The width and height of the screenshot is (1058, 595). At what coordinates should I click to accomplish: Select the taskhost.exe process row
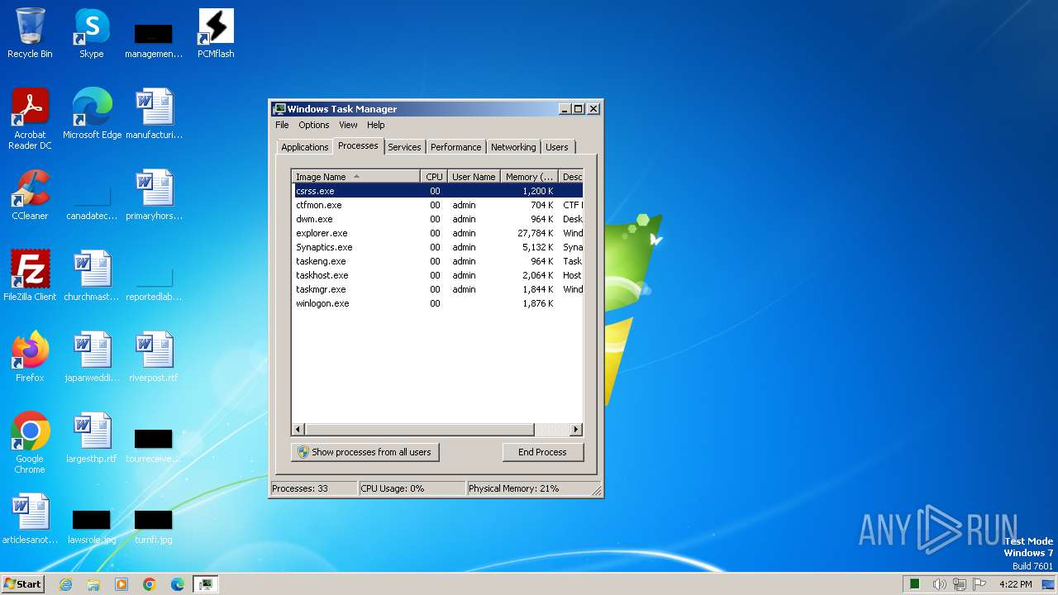437,275
